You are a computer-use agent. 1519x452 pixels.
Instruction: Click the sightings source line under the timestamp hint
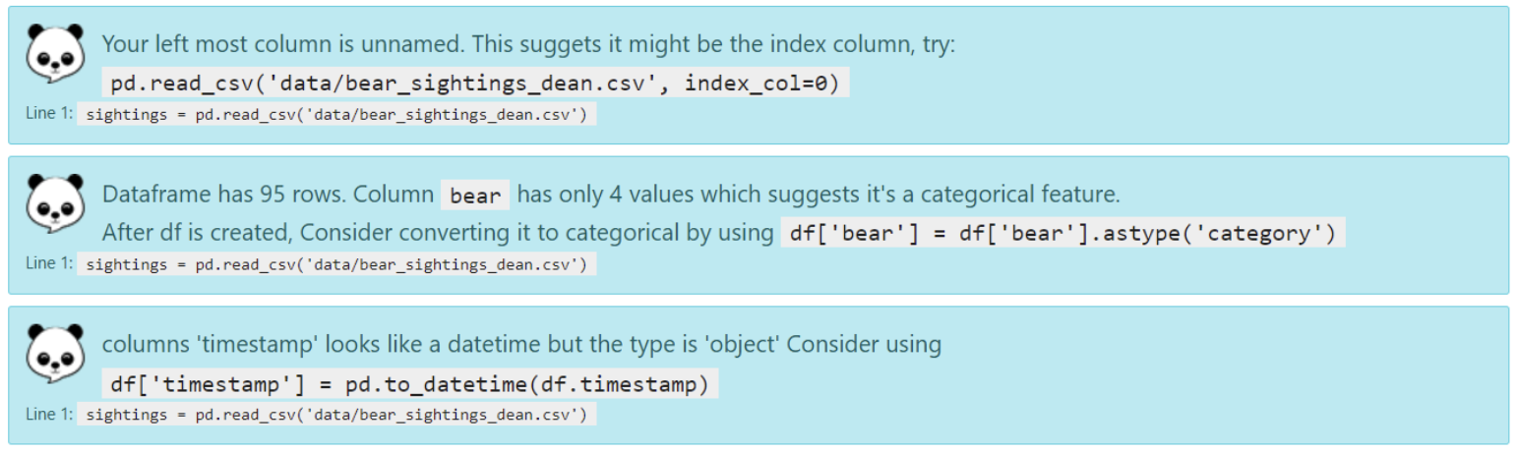coord(336,415)
